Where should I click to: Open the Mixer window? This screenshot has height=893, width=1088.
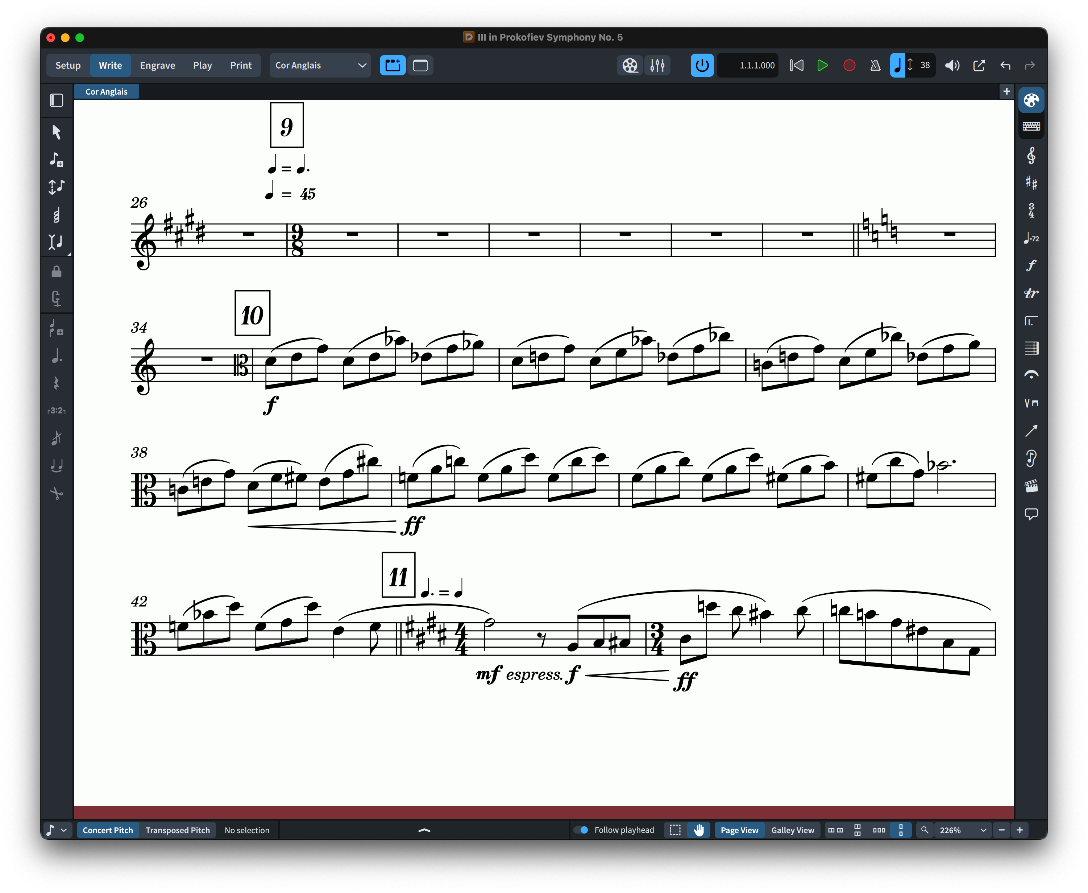(657, 65)
